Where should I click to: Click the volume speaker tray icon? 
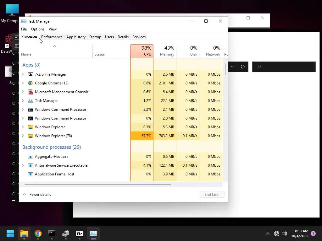coord(284,233)
